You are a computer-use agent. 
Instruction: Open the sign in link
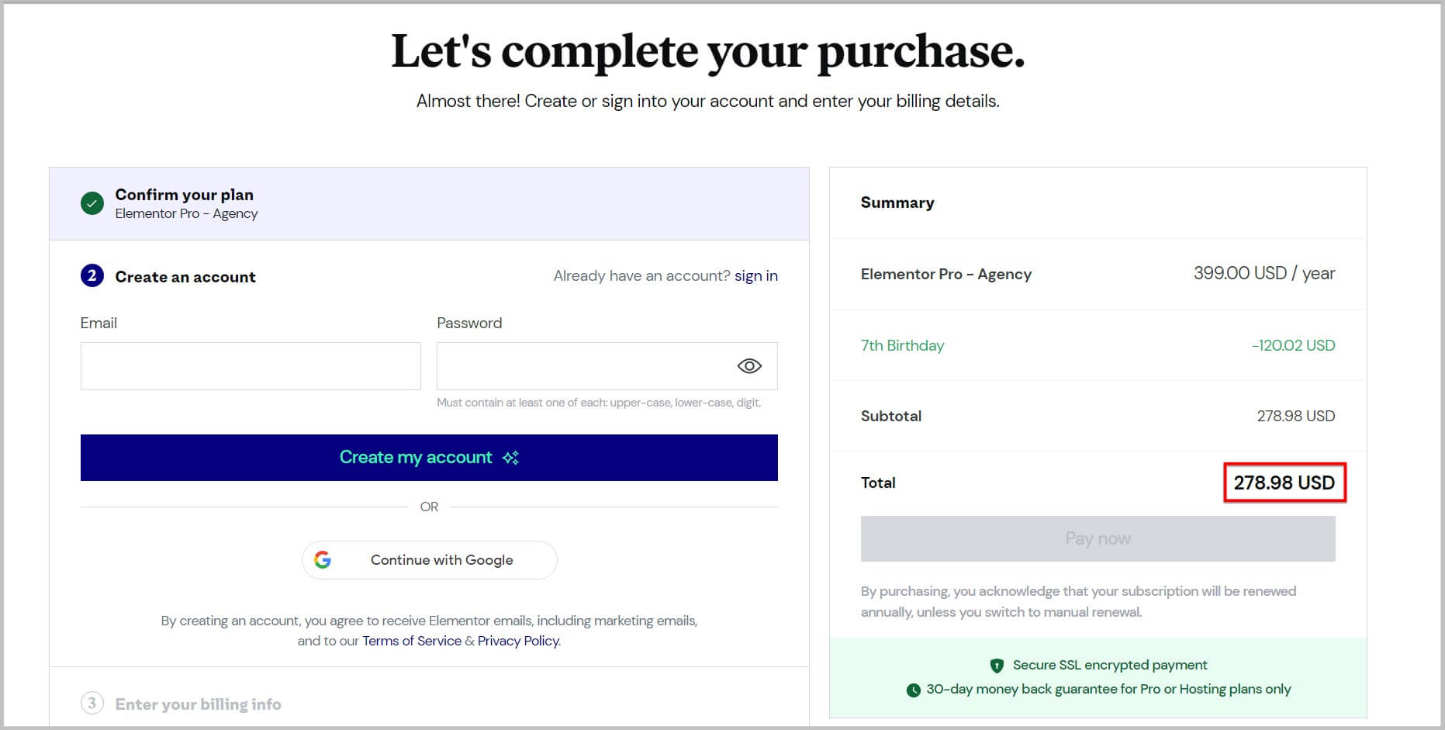756,276
